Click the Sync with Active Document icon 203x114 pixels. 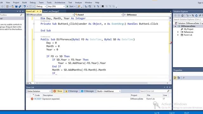click(x=193, y=16)
